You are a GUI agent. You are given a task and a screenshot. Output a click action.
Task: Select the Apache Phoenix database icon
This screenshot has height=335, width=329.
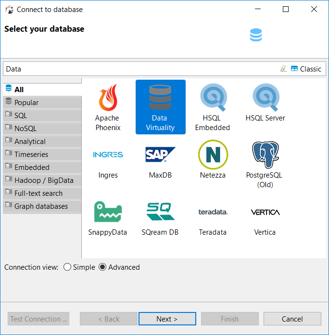click(x=108, y=97)
